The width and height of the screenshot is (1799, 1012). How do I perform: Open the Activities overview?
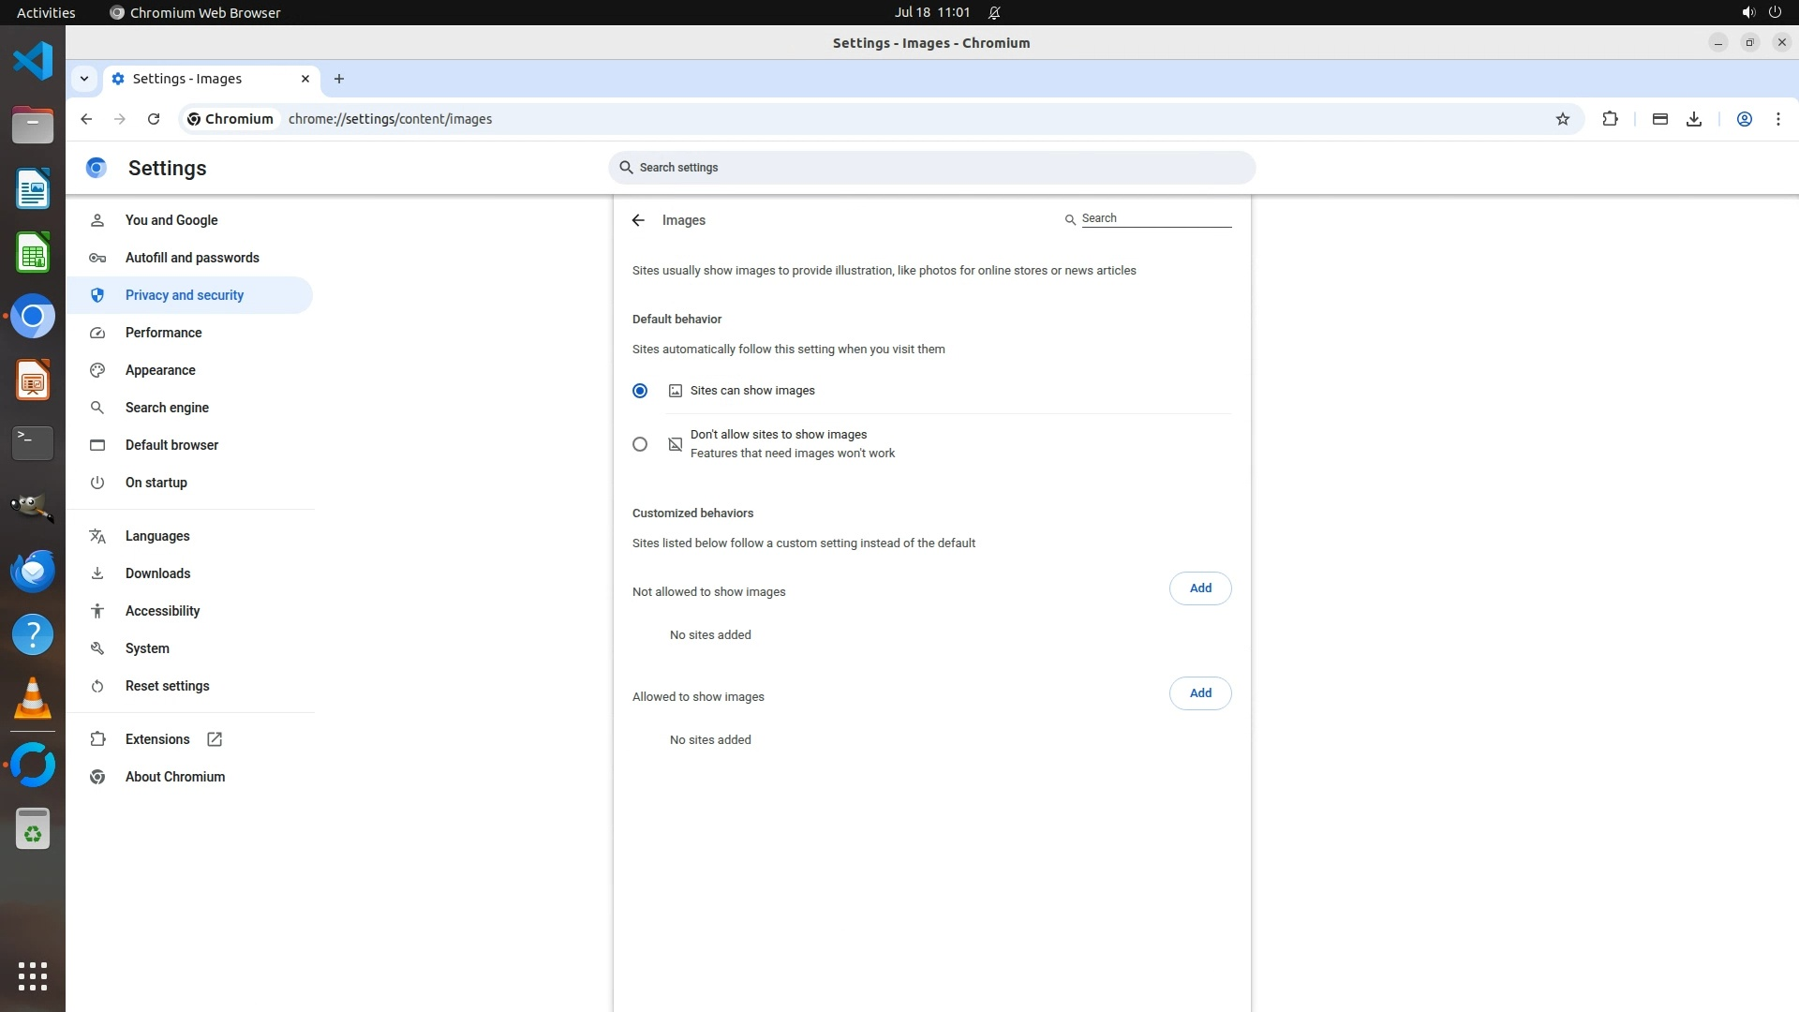[x=46, y=12]
